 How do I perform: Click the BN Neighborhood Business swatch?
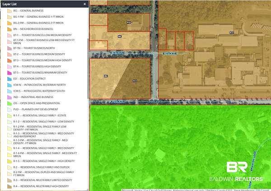9,29
